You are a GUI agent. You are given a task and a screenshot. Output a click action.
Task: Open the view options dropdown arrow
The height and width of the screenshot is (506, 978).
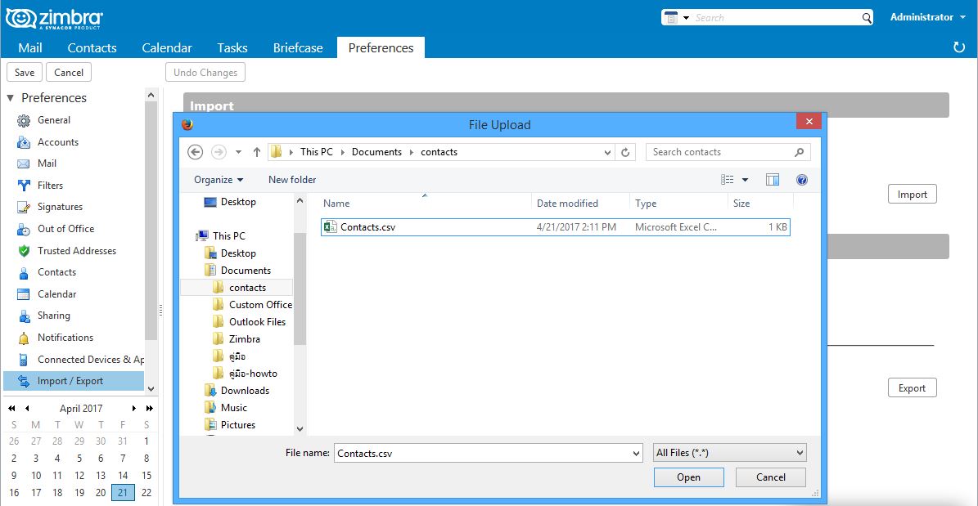click(745, 180)
